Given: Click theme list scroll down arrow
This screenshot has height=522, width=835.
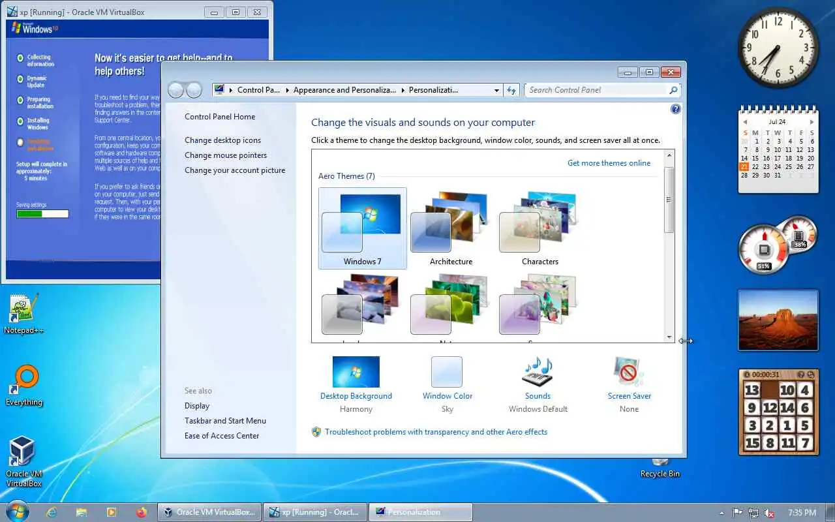Looking at the screenshot, I should click(x=669, y=337).
